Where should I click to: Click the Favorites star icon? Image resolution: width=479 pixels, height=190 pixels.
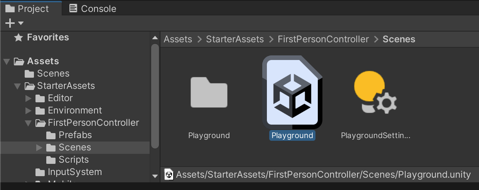point(18,38)
